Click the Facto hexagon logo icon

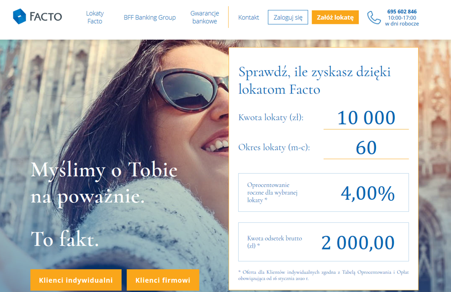click(x=20, y=16)
